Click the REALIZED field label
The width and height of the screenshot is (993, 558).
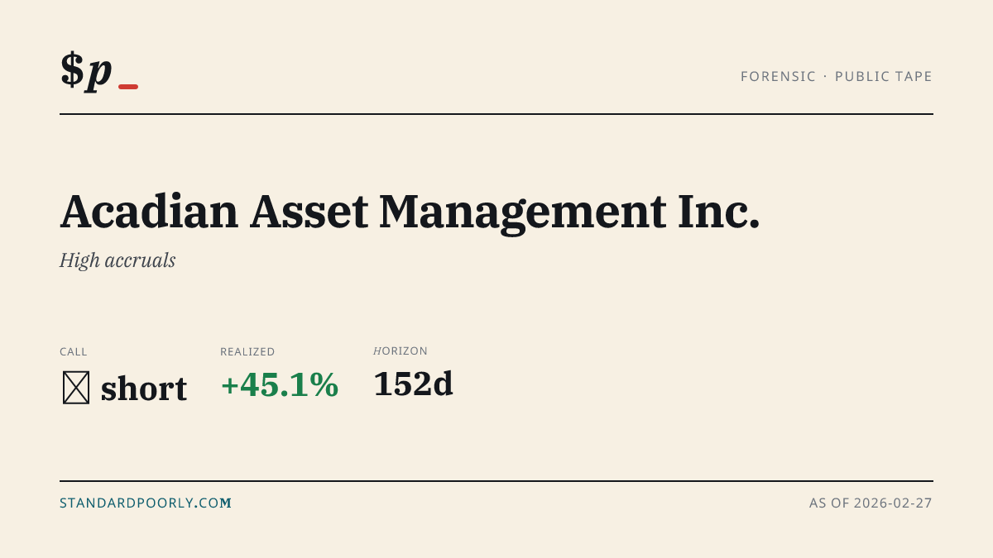point(247,352)
